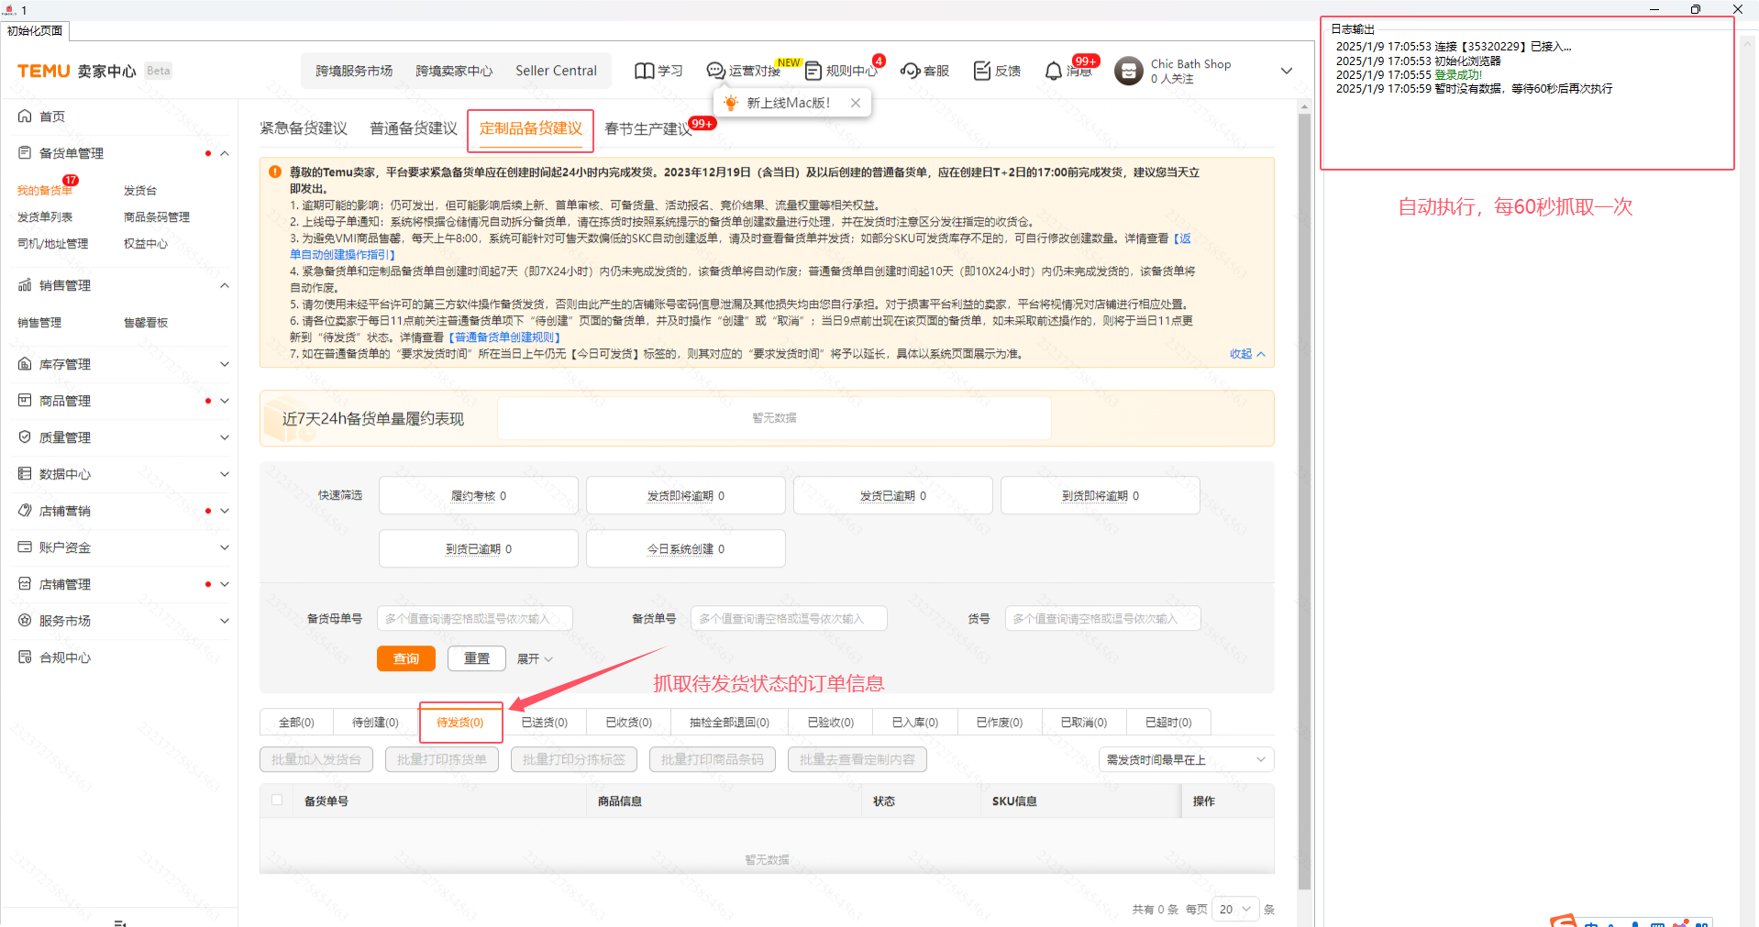
Task: Click the Chic Bath Shop avatar
Action: (x=1128, y=71)
